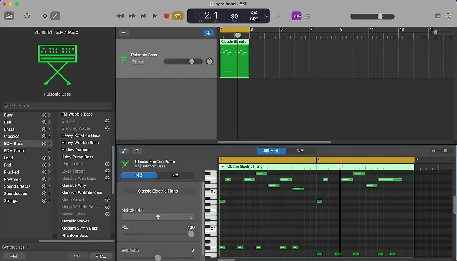The image size is (457, 261).
Task: Toggle the Editors pencil icon
Action: [x=55, y=16]
